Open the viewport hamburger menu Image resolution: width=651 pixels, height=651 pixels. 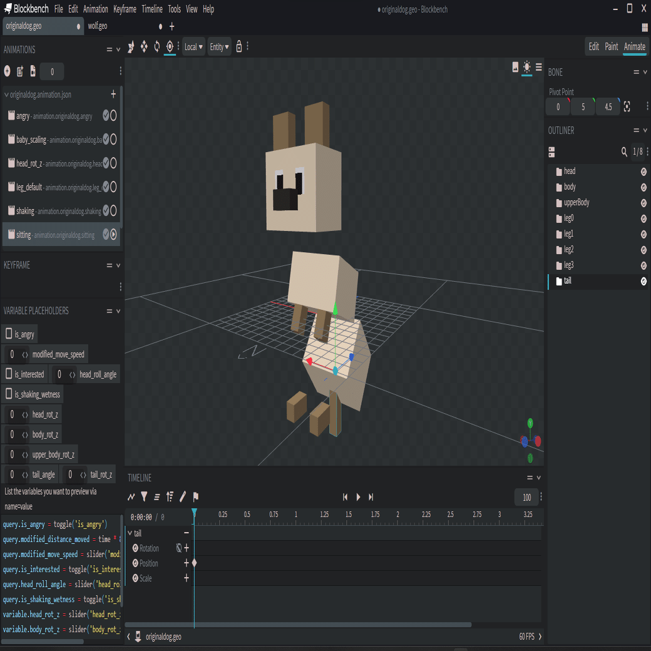click(539, 67)
